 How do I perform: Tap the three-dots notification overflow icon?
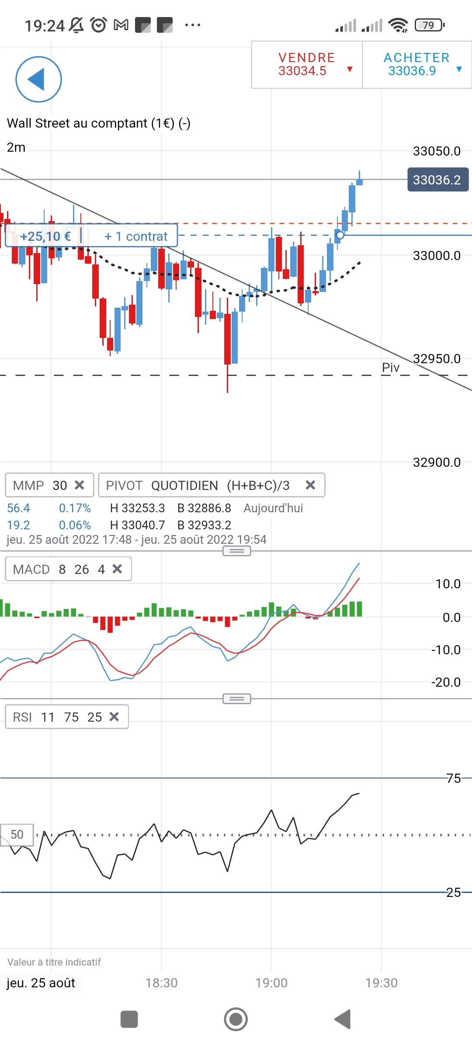(193, 25)
